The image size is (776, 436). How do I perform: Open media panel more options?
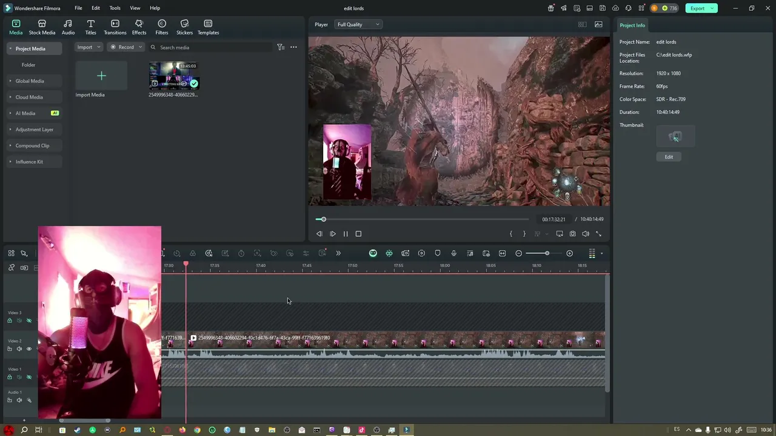click(x=293, y=47)
